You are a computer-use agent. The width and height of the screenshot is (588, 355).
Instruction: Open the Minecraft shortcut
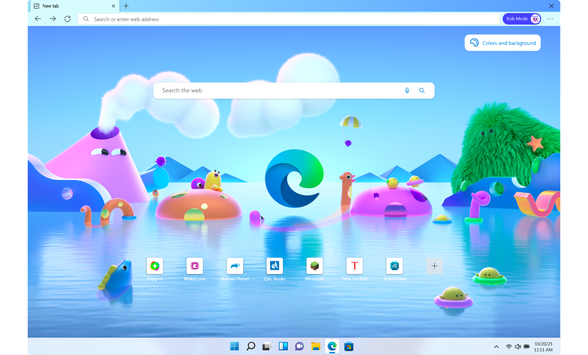pyautogui.click(x=314, y=269)
